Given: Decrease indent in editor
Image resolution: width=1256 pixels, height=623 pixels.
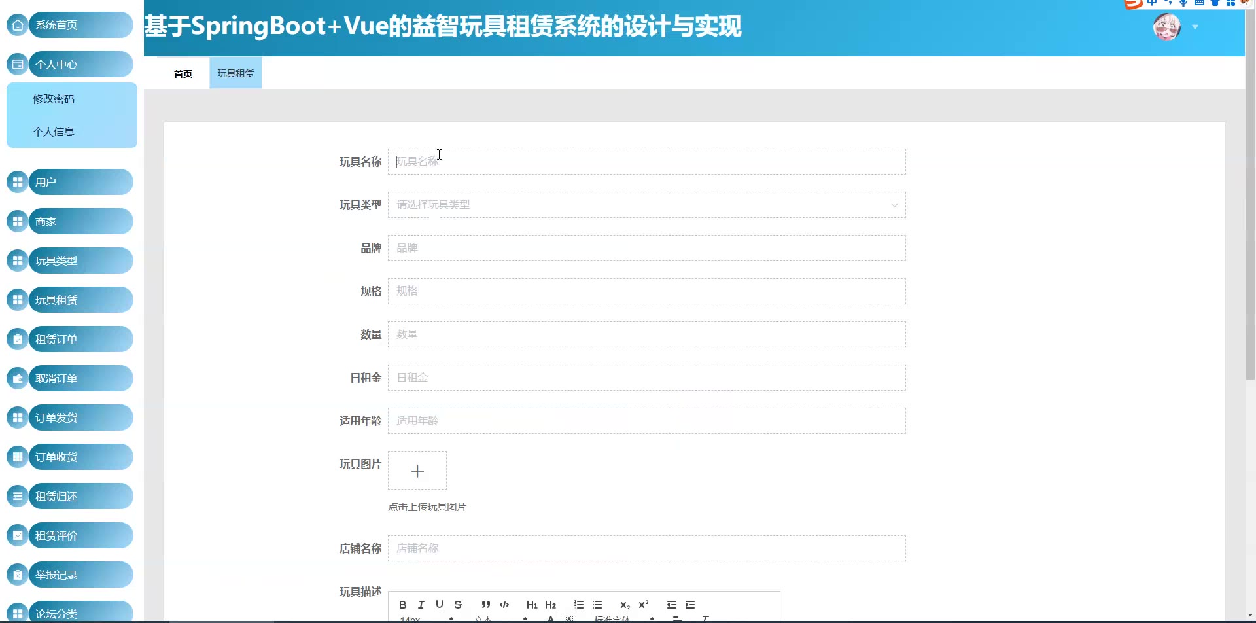Looking at the screenshot, I should pyautogui.click(x=672, y=605).
